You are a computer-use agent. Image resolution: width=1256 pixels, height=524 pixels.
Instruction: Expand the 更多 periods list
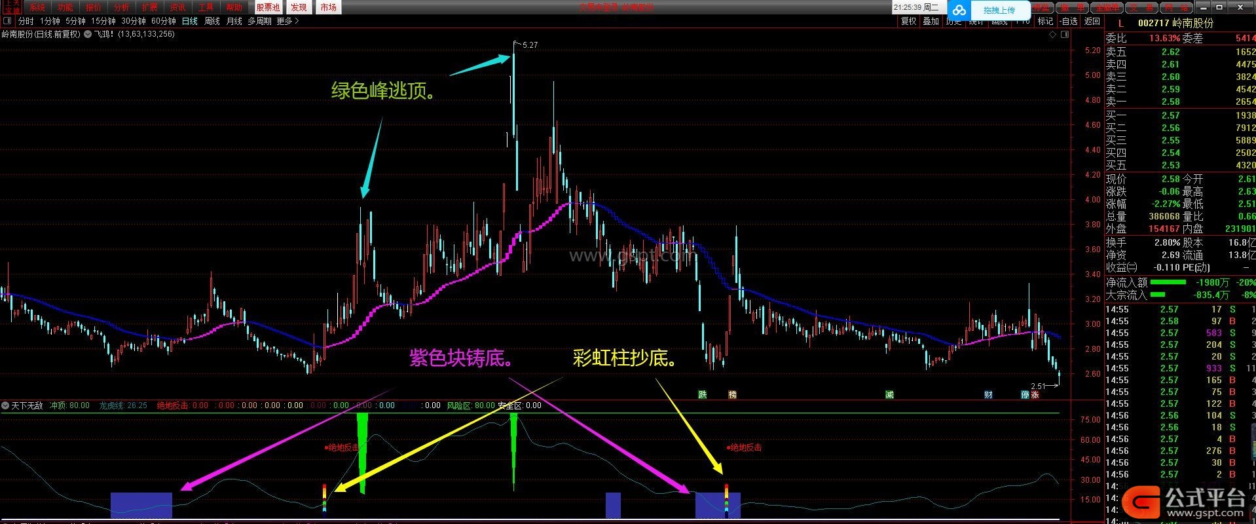coord(287,21)
